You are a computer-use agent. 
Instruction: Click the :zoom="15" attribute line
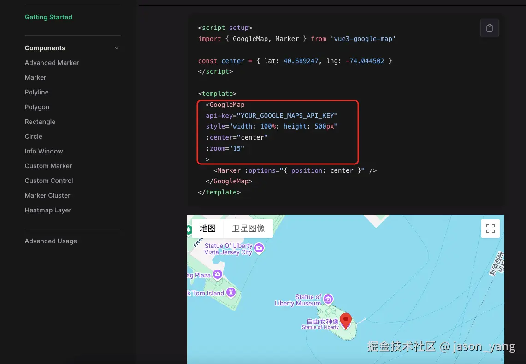[225, 148]
